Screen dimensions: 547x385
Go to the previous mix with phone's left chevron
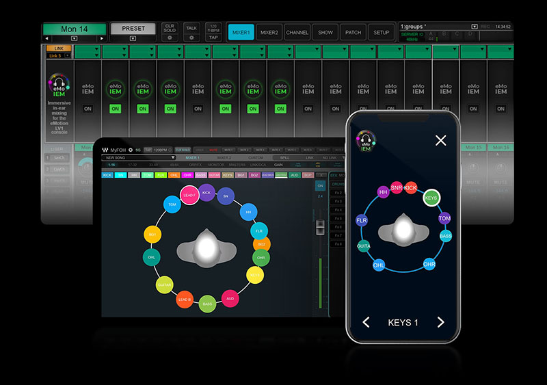coord(366,322)
